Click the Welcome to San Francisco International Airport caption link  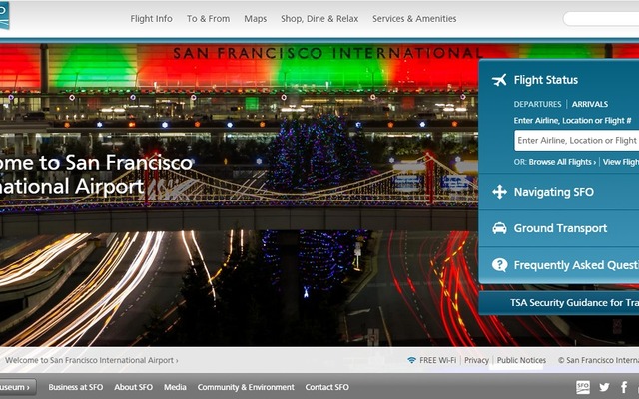[91, 360]
